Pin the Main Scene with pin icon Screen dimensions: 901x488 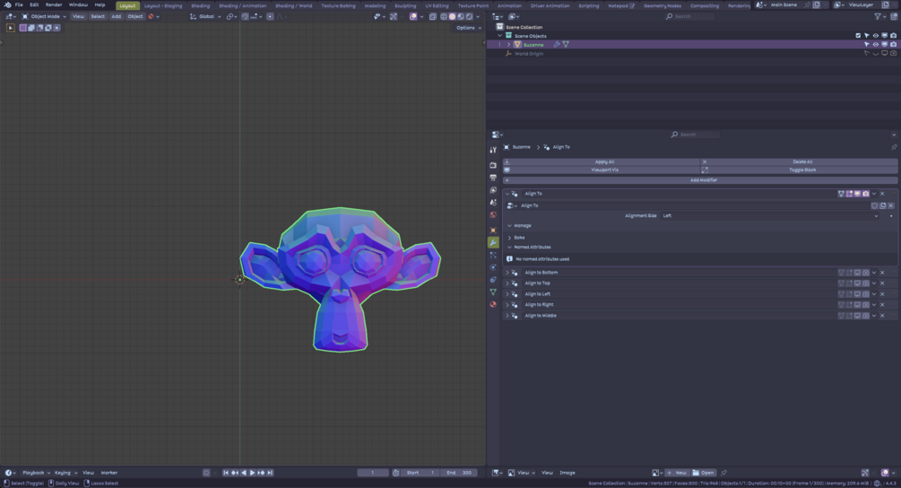(x=807, y=4)
